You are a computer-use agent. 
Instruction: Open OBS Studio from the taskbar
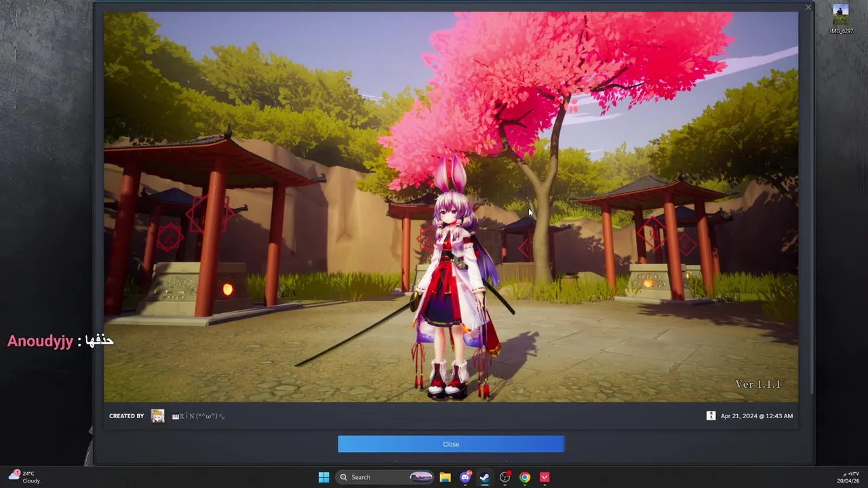coord(505,477)
